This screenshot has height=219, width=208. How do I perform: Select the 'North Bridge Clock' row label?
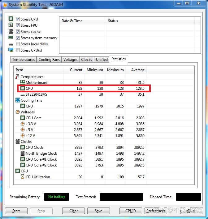41,153
